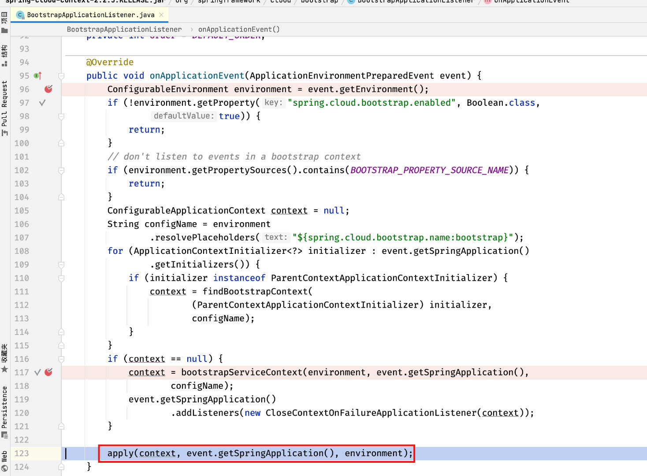Click Boolean.class on line 97

(501, 103)
